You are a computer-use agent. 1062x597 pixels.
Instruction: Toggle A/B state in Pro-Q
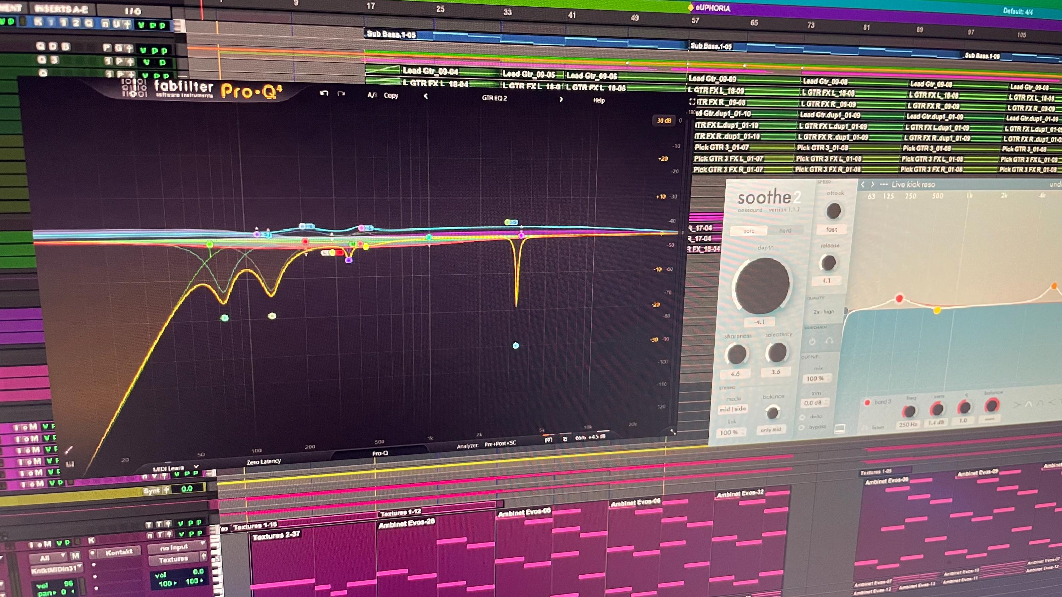[x=372, y=95]
